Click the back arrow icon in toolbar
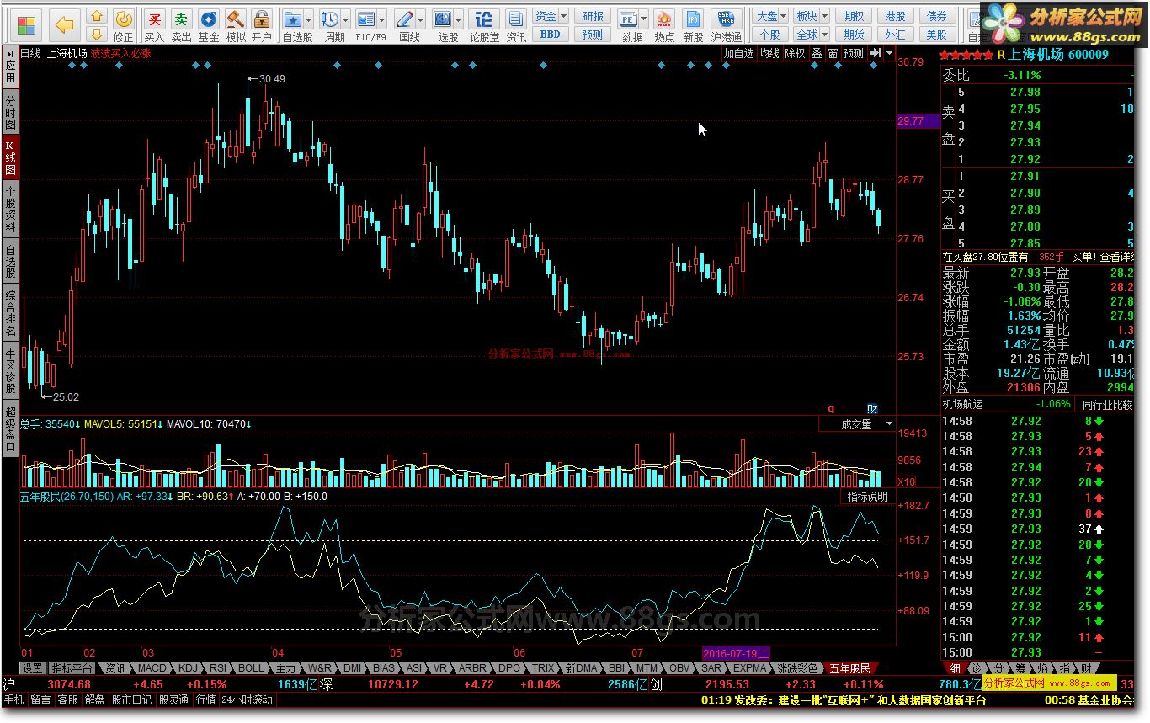The height and width of the screenshot is (723, 1150). point(64,25)
